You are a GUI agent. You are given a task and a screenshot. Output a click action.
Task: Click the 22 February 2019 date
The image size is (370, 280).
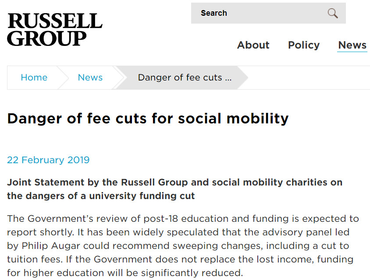(48, 160)
